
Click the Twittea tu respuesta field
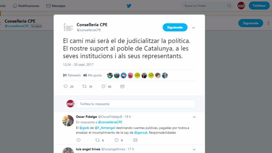pyautogui.click(x=136, y=104)
